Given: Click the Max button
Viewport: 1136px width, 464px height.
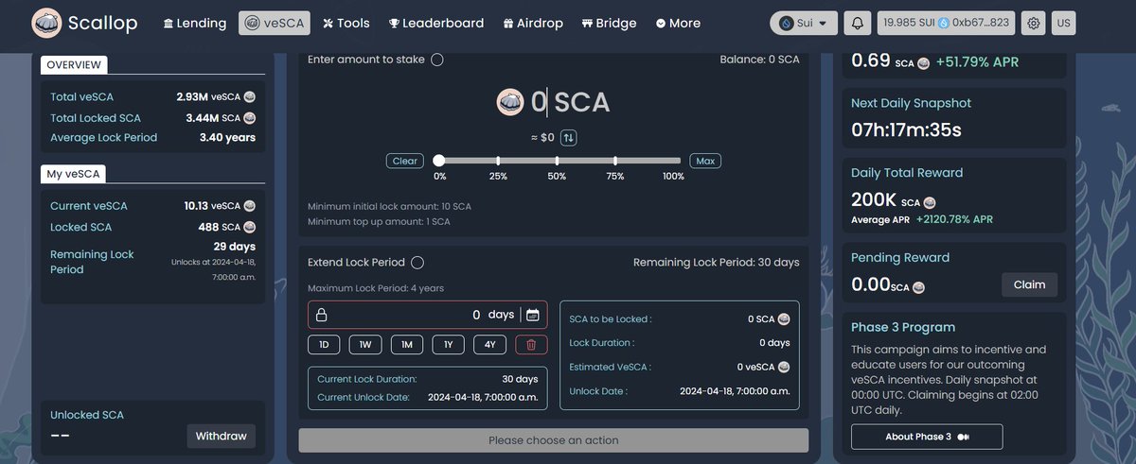Looking at the screenshot, I should point(705,161).
